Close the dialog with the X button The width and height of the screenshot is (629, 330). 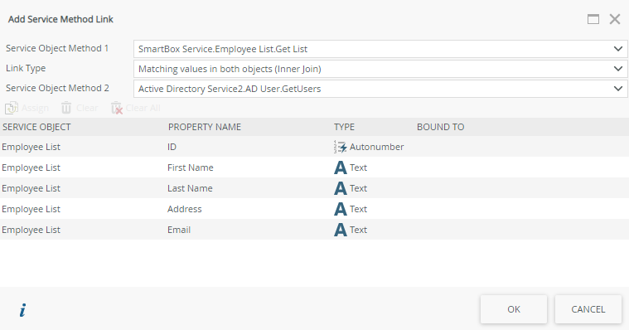(x=615, y=19)
